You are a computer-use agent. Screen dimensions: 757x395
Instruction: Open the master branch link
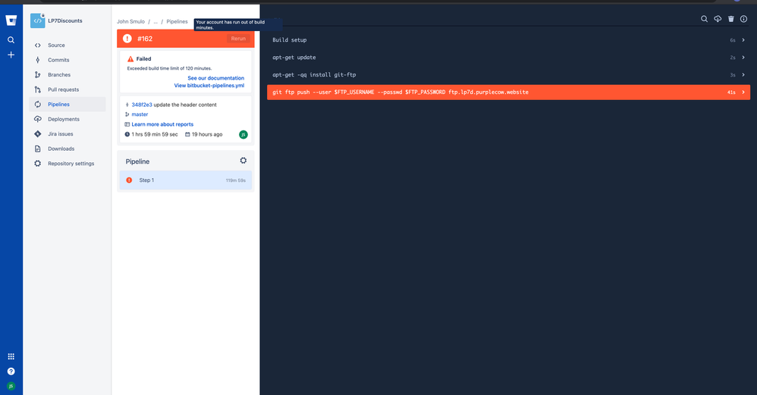pyautogui.click(x=140, y=114)
